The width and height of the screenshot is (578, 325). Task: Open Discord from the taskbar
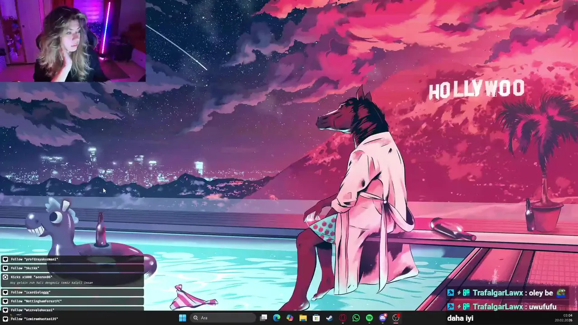pos(382,318)
